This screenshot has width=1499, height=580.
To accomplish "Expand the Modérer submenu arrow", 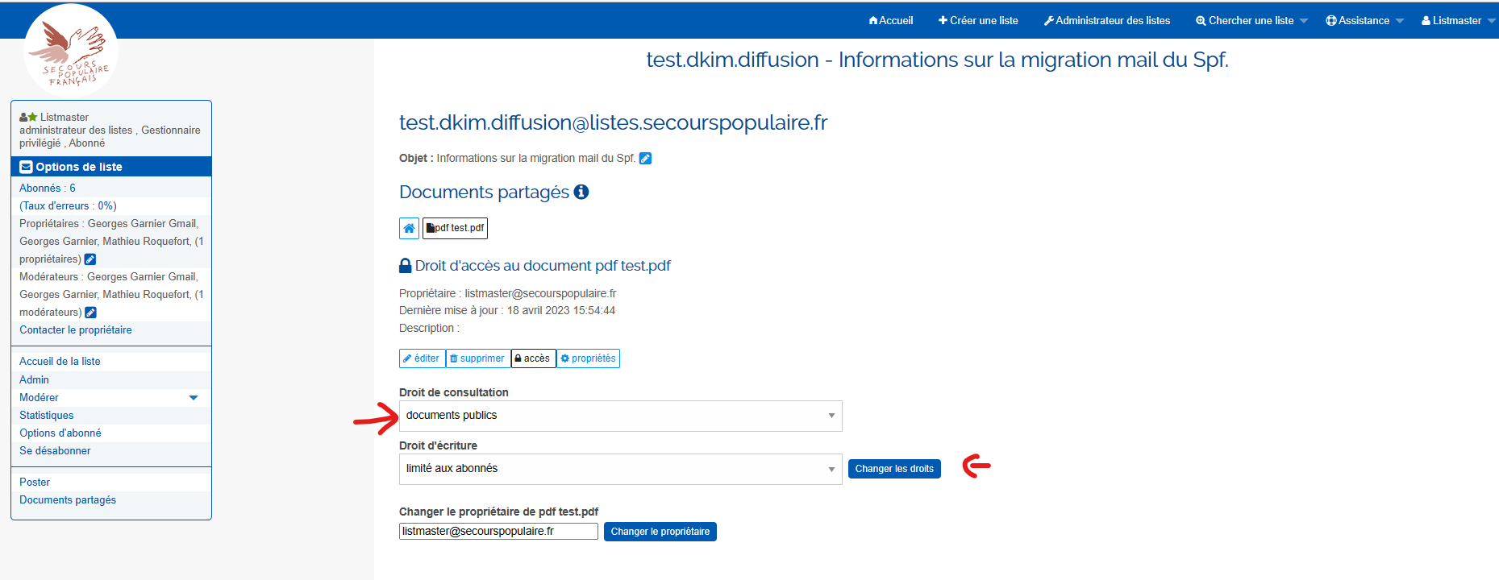I will point(194,397).
